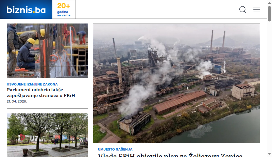Open the hamburger menu icon

click(x=257, y=10)
